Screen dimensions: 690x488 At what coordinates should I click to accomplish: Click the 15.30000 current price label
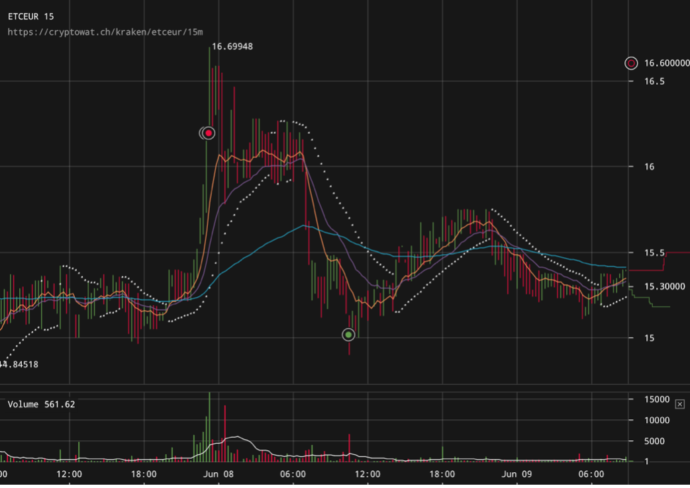[664, 286]
